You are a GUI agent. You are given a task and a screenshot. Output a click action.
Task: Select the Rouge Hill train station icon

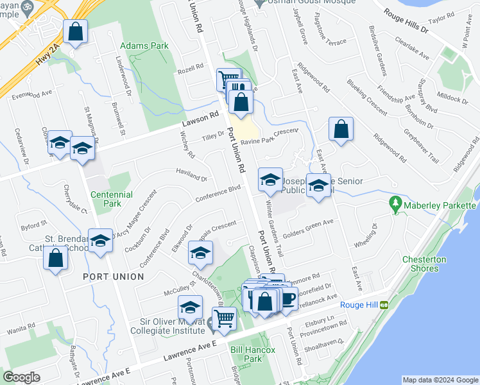(x=384, y=305)
